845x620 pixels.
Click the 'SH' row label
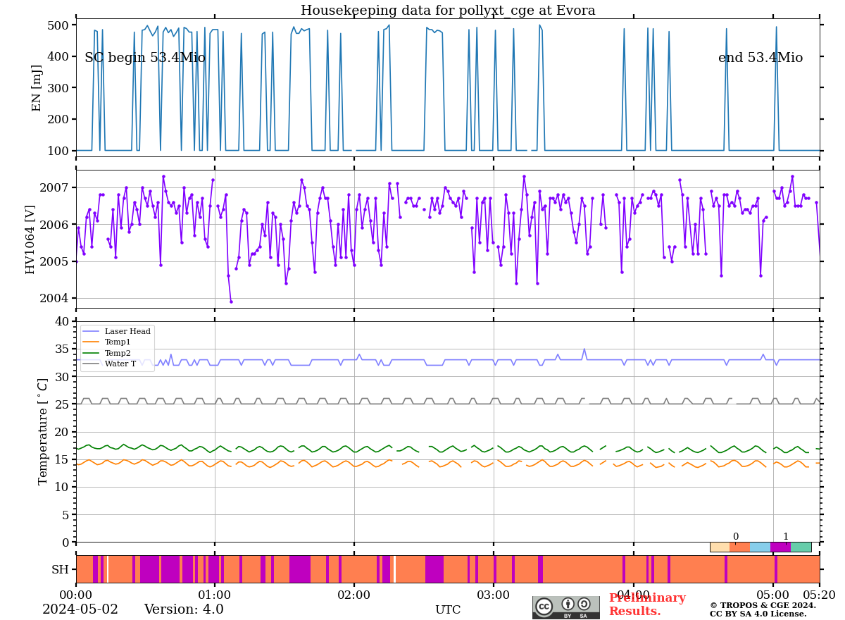[x=60, y=569]
